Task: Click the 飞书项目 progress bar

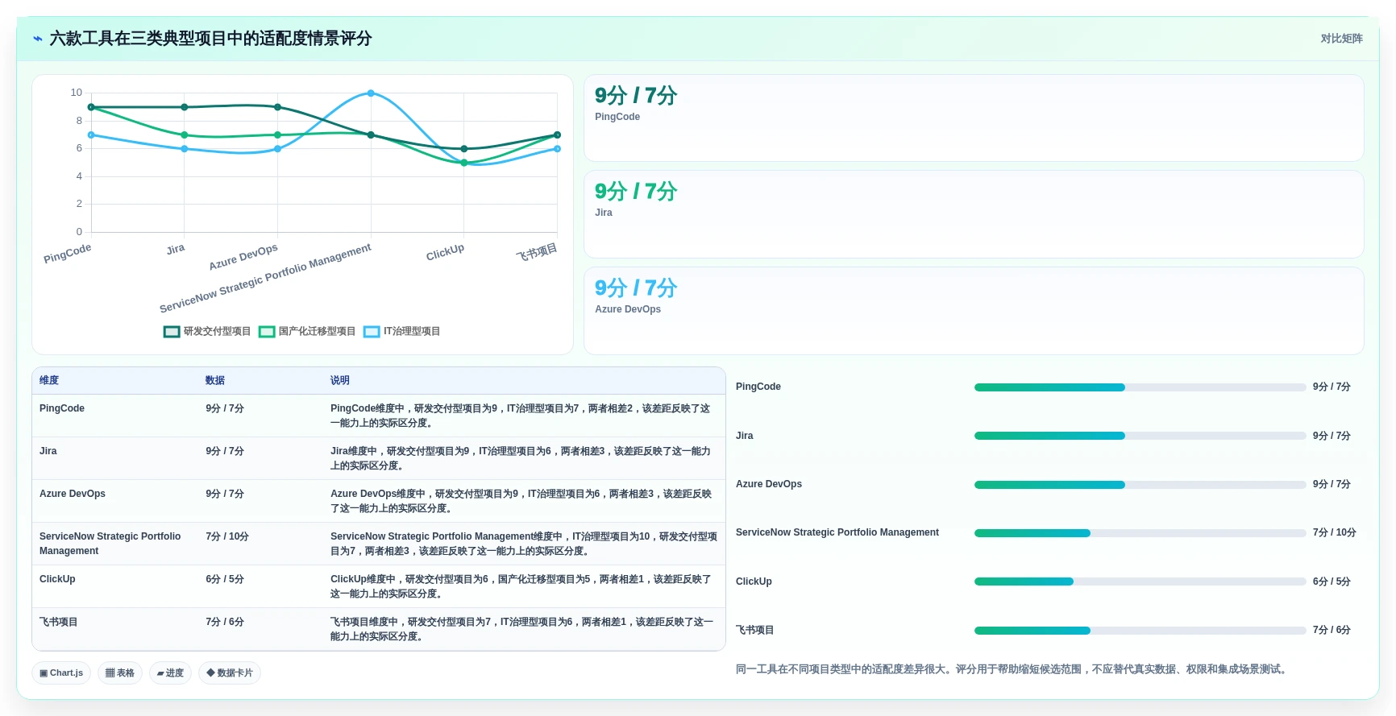Action: coord(1140,631)
